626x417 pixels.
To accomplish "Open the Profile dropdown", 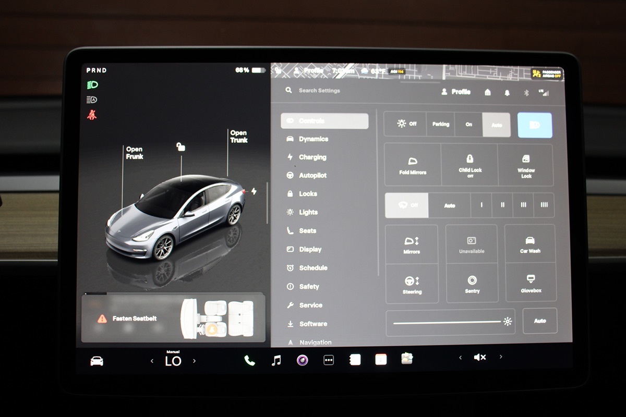I will click(x=456, y=92).
